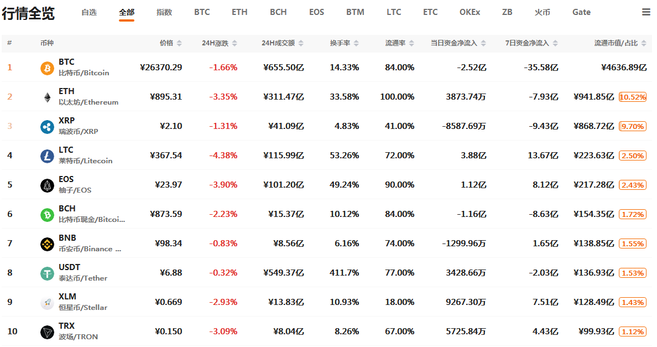
Task: Sort by 24H涨跌 column arrows
Action: pos(234,43)
